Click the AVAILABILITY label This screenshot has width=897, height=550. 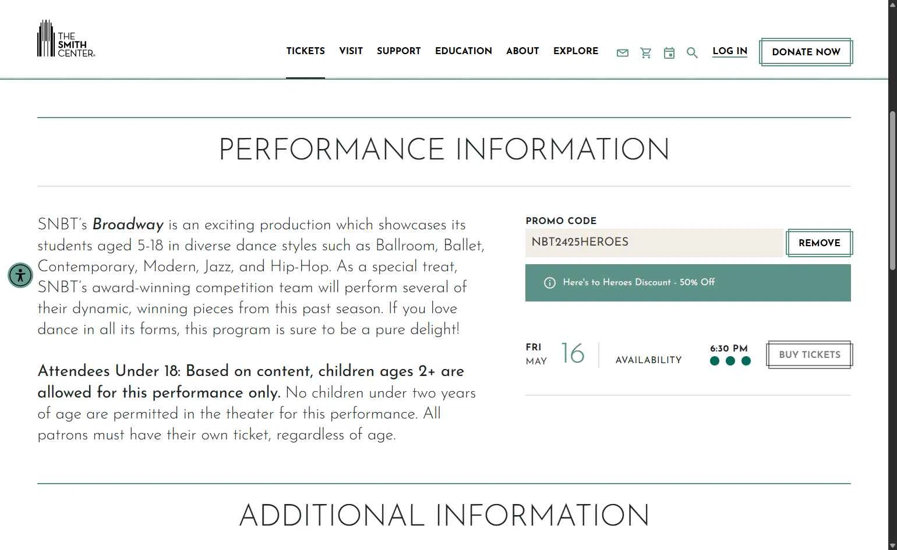pyautogui.click(x=648, y=360)
